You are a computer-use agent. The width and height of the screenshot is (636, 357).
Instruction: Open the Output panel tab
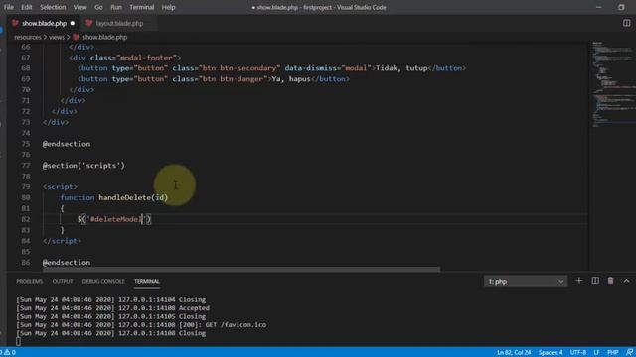63,281
